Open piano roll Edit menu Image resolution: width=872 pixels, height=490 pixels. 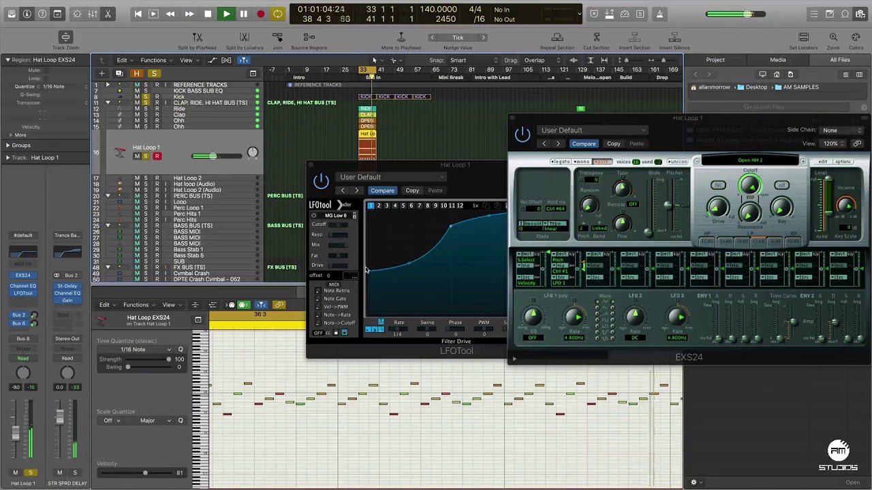pos(106,305)
